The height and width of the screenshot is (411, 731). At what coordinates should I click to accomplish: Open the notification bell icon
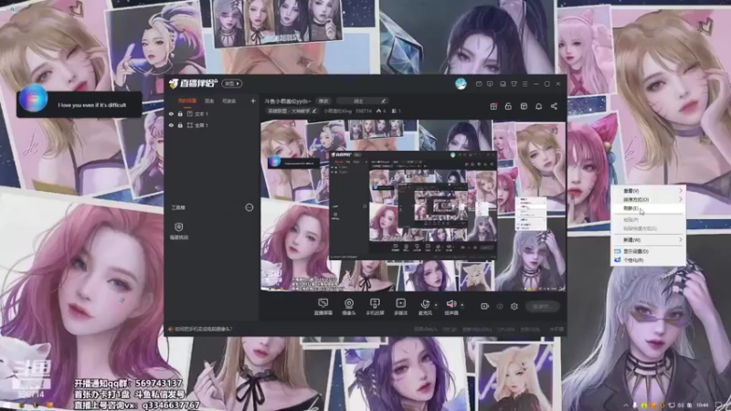538,106
